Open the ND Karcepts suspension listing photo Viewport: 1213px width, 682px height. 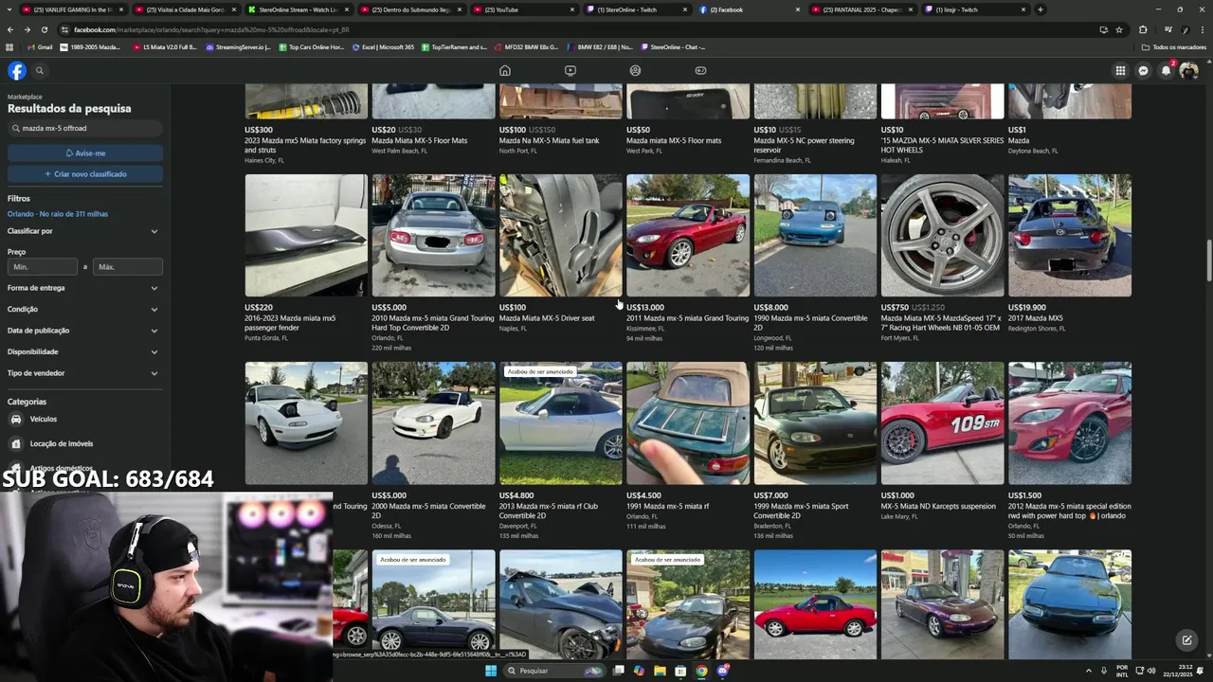(x=942, y=423)
